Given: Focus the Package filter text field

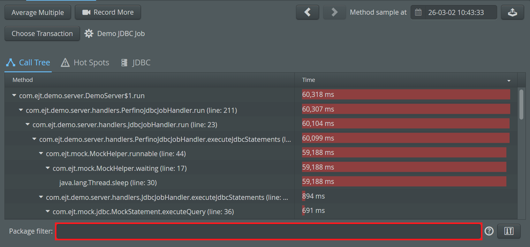Looking at the screenshot, I should coord(268,231).
